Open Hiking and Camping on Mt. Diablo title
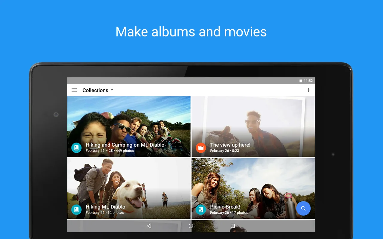Image resolution: width=383 pixels, height=239 pixels. pos(125,145)
